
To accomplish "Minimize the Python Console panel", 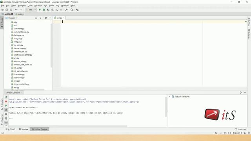I will (245, 92).
